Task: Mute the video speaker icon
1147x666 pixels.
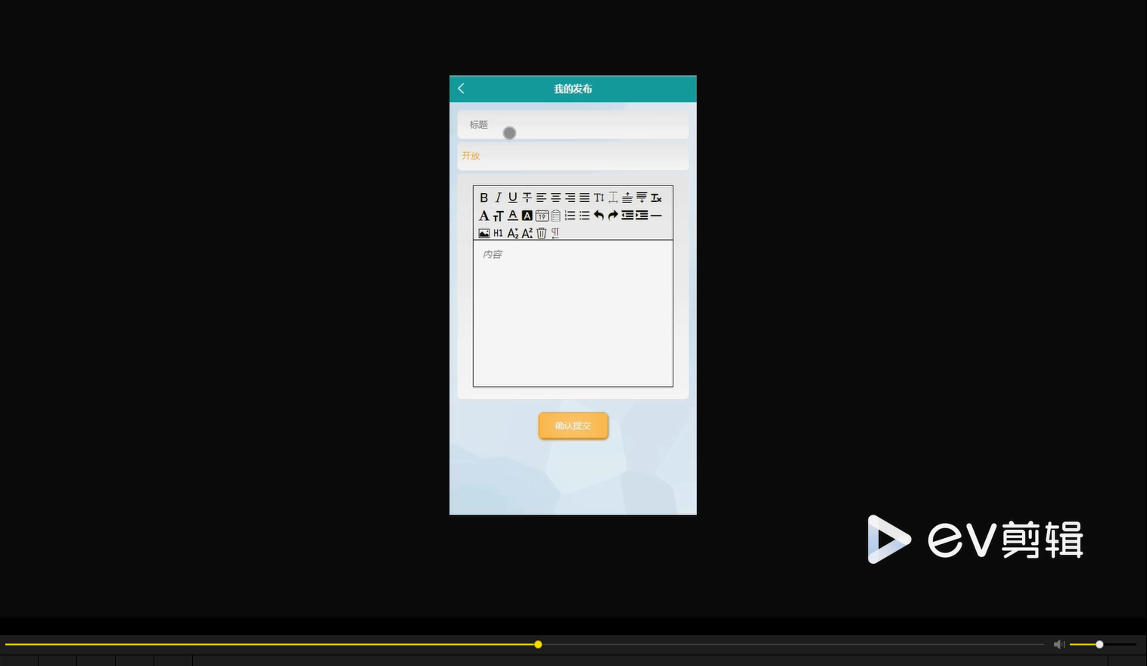Action: tap(1059, 645)
